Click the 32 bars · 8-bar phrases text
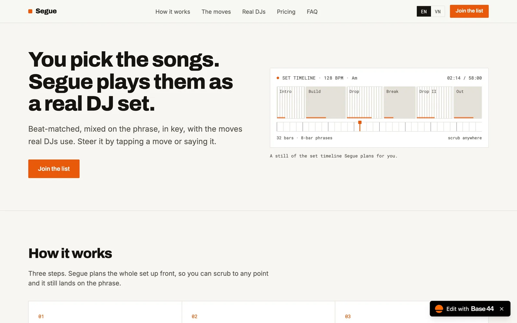This screenshot has height=323, width=517. point(304,138)
